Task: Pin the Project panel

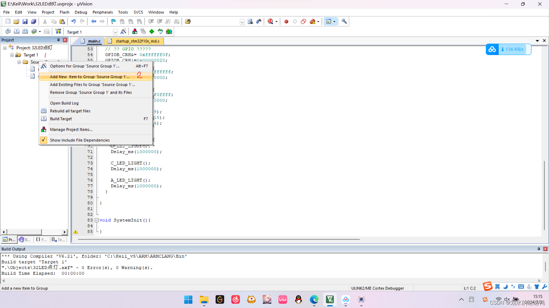Action: pyautogui.click(x=58, y=40)
